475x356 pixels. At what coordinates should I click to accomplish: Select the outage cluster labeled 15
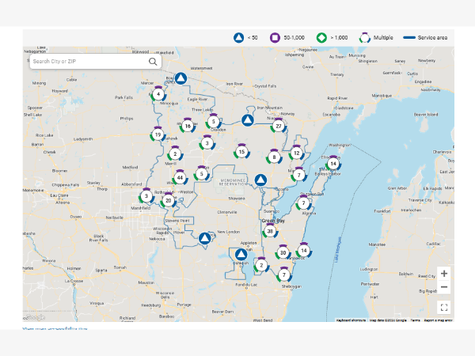tap(241, 152)
